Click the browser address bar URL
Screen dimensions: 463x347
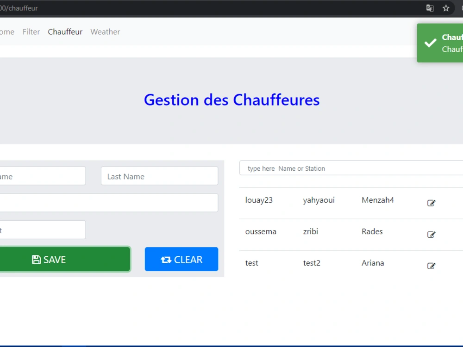click(x=19, y=8)
